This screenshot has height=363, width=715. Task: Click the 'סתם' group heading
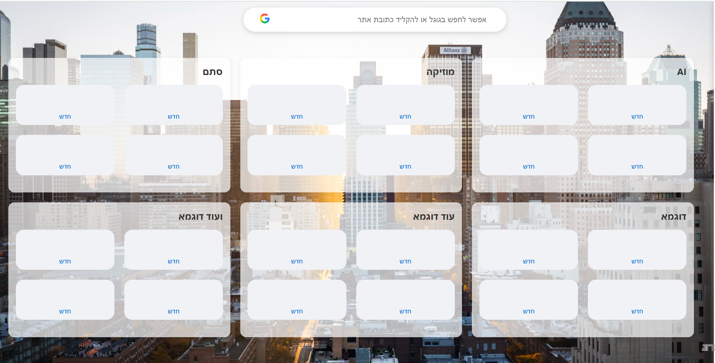coord(212,72)
